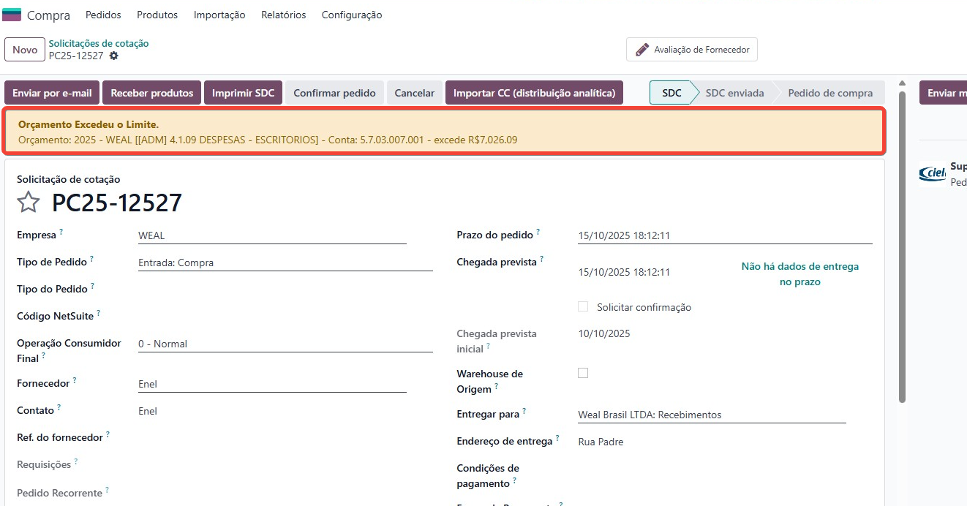Open the gear actions menu beside PC25-12527

(113, 56)
